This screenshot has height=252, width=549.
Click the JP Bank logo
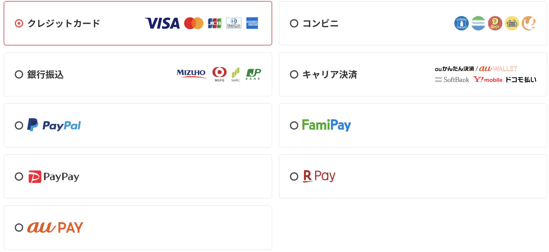point(254,74)
